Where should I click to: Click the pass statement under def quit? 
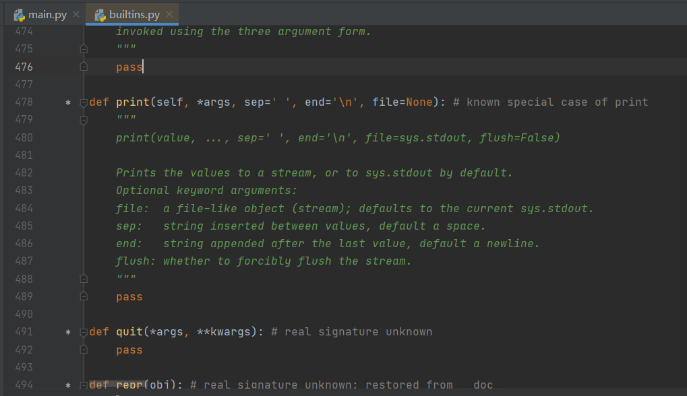[x=129, y=349]
